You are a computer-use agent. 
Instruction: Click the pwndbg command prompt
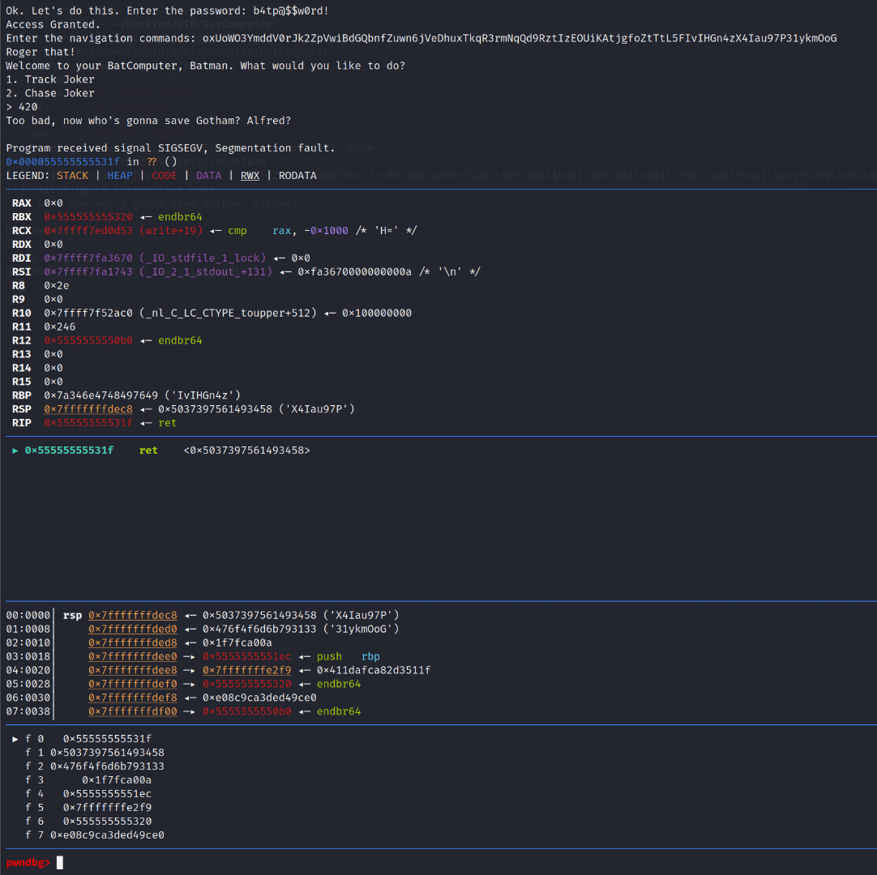(x=28, y=863)
